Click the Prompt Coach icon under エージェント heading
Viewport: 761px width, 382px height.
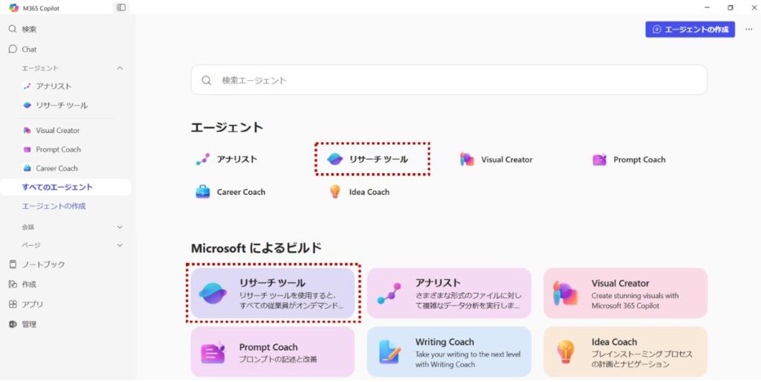[600, 160]
